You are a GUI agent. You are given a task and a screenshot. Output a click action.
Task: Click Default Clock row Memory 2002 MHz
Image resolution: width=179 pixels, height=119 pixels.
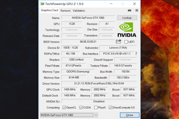pyautogui.click(x=100, y=95)
